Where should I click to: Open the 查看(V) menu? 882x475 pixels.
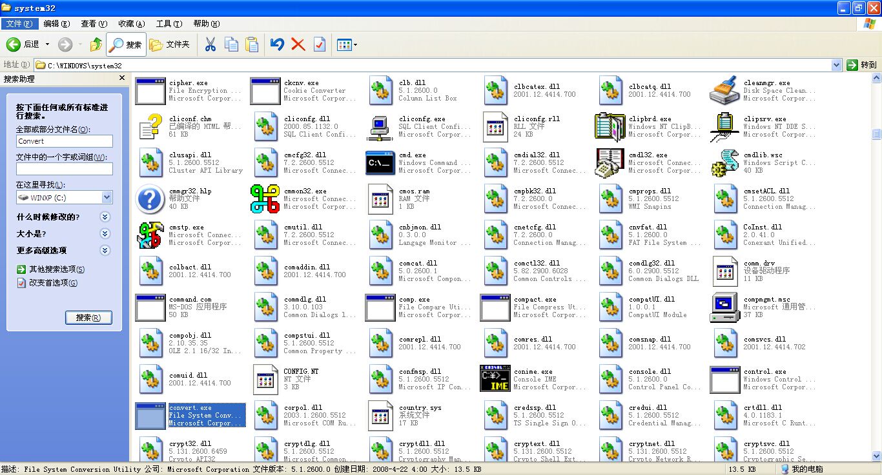point(94,24)
